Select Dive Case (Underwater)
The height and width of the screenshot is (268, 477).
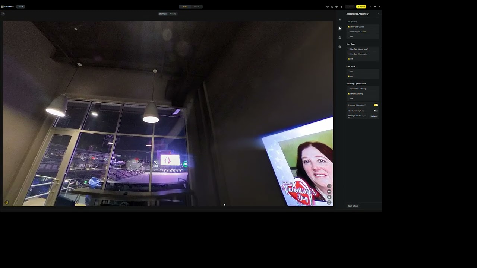tap(358, 54)
